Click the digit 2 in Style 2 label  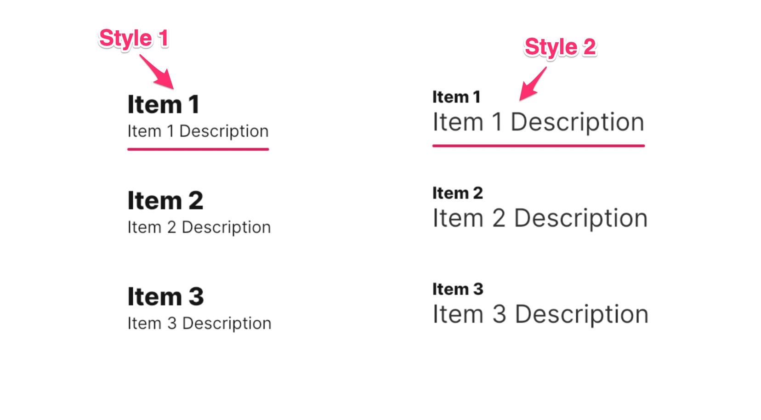point(589,47)
